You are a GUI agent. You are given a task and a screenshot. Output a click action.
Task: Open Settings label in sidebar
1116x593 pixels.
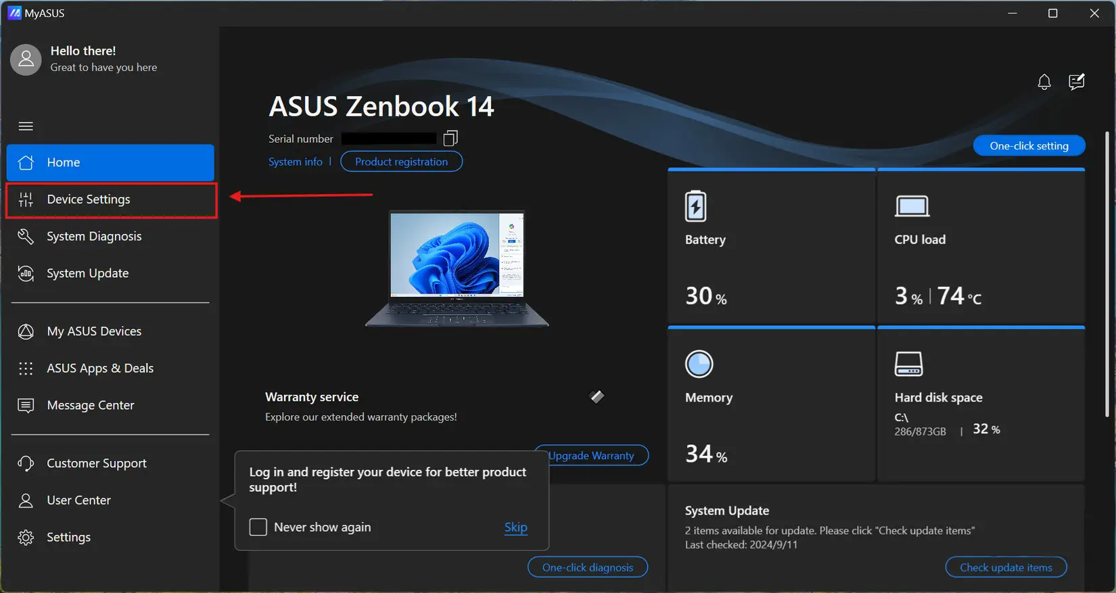point(68,538)
